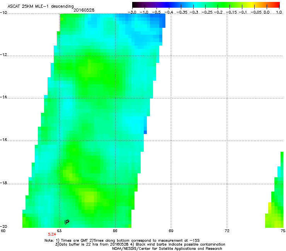This screenshot has height=251, width=286.
Task: Click the color bar label 0.0
Action: tap(267, 12)
